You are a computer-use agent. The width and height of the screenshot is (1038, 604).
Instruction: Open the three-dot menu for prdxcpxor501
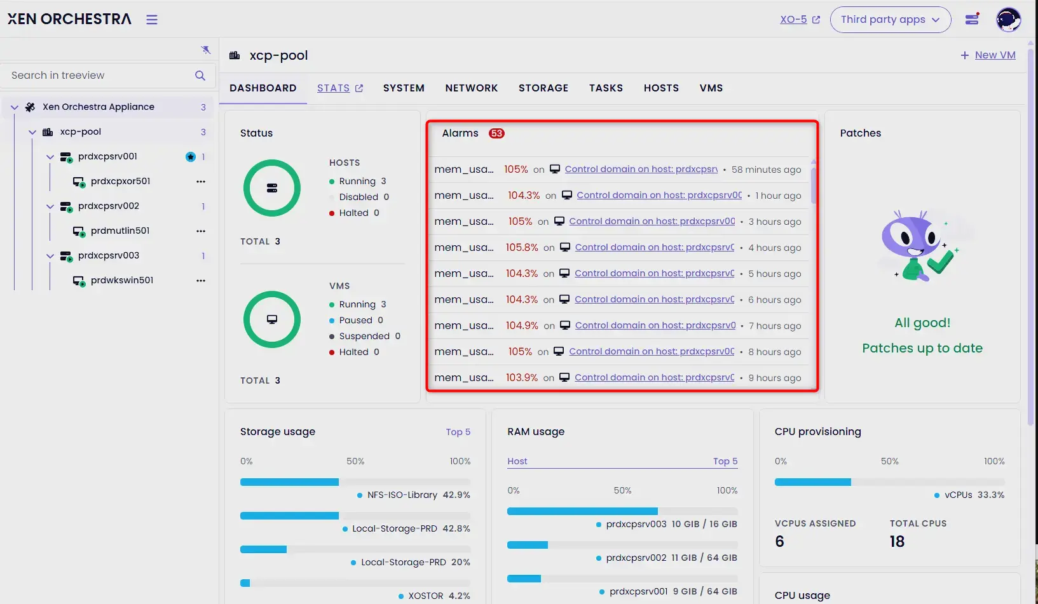pyautogui.click(x=201, y=182)
